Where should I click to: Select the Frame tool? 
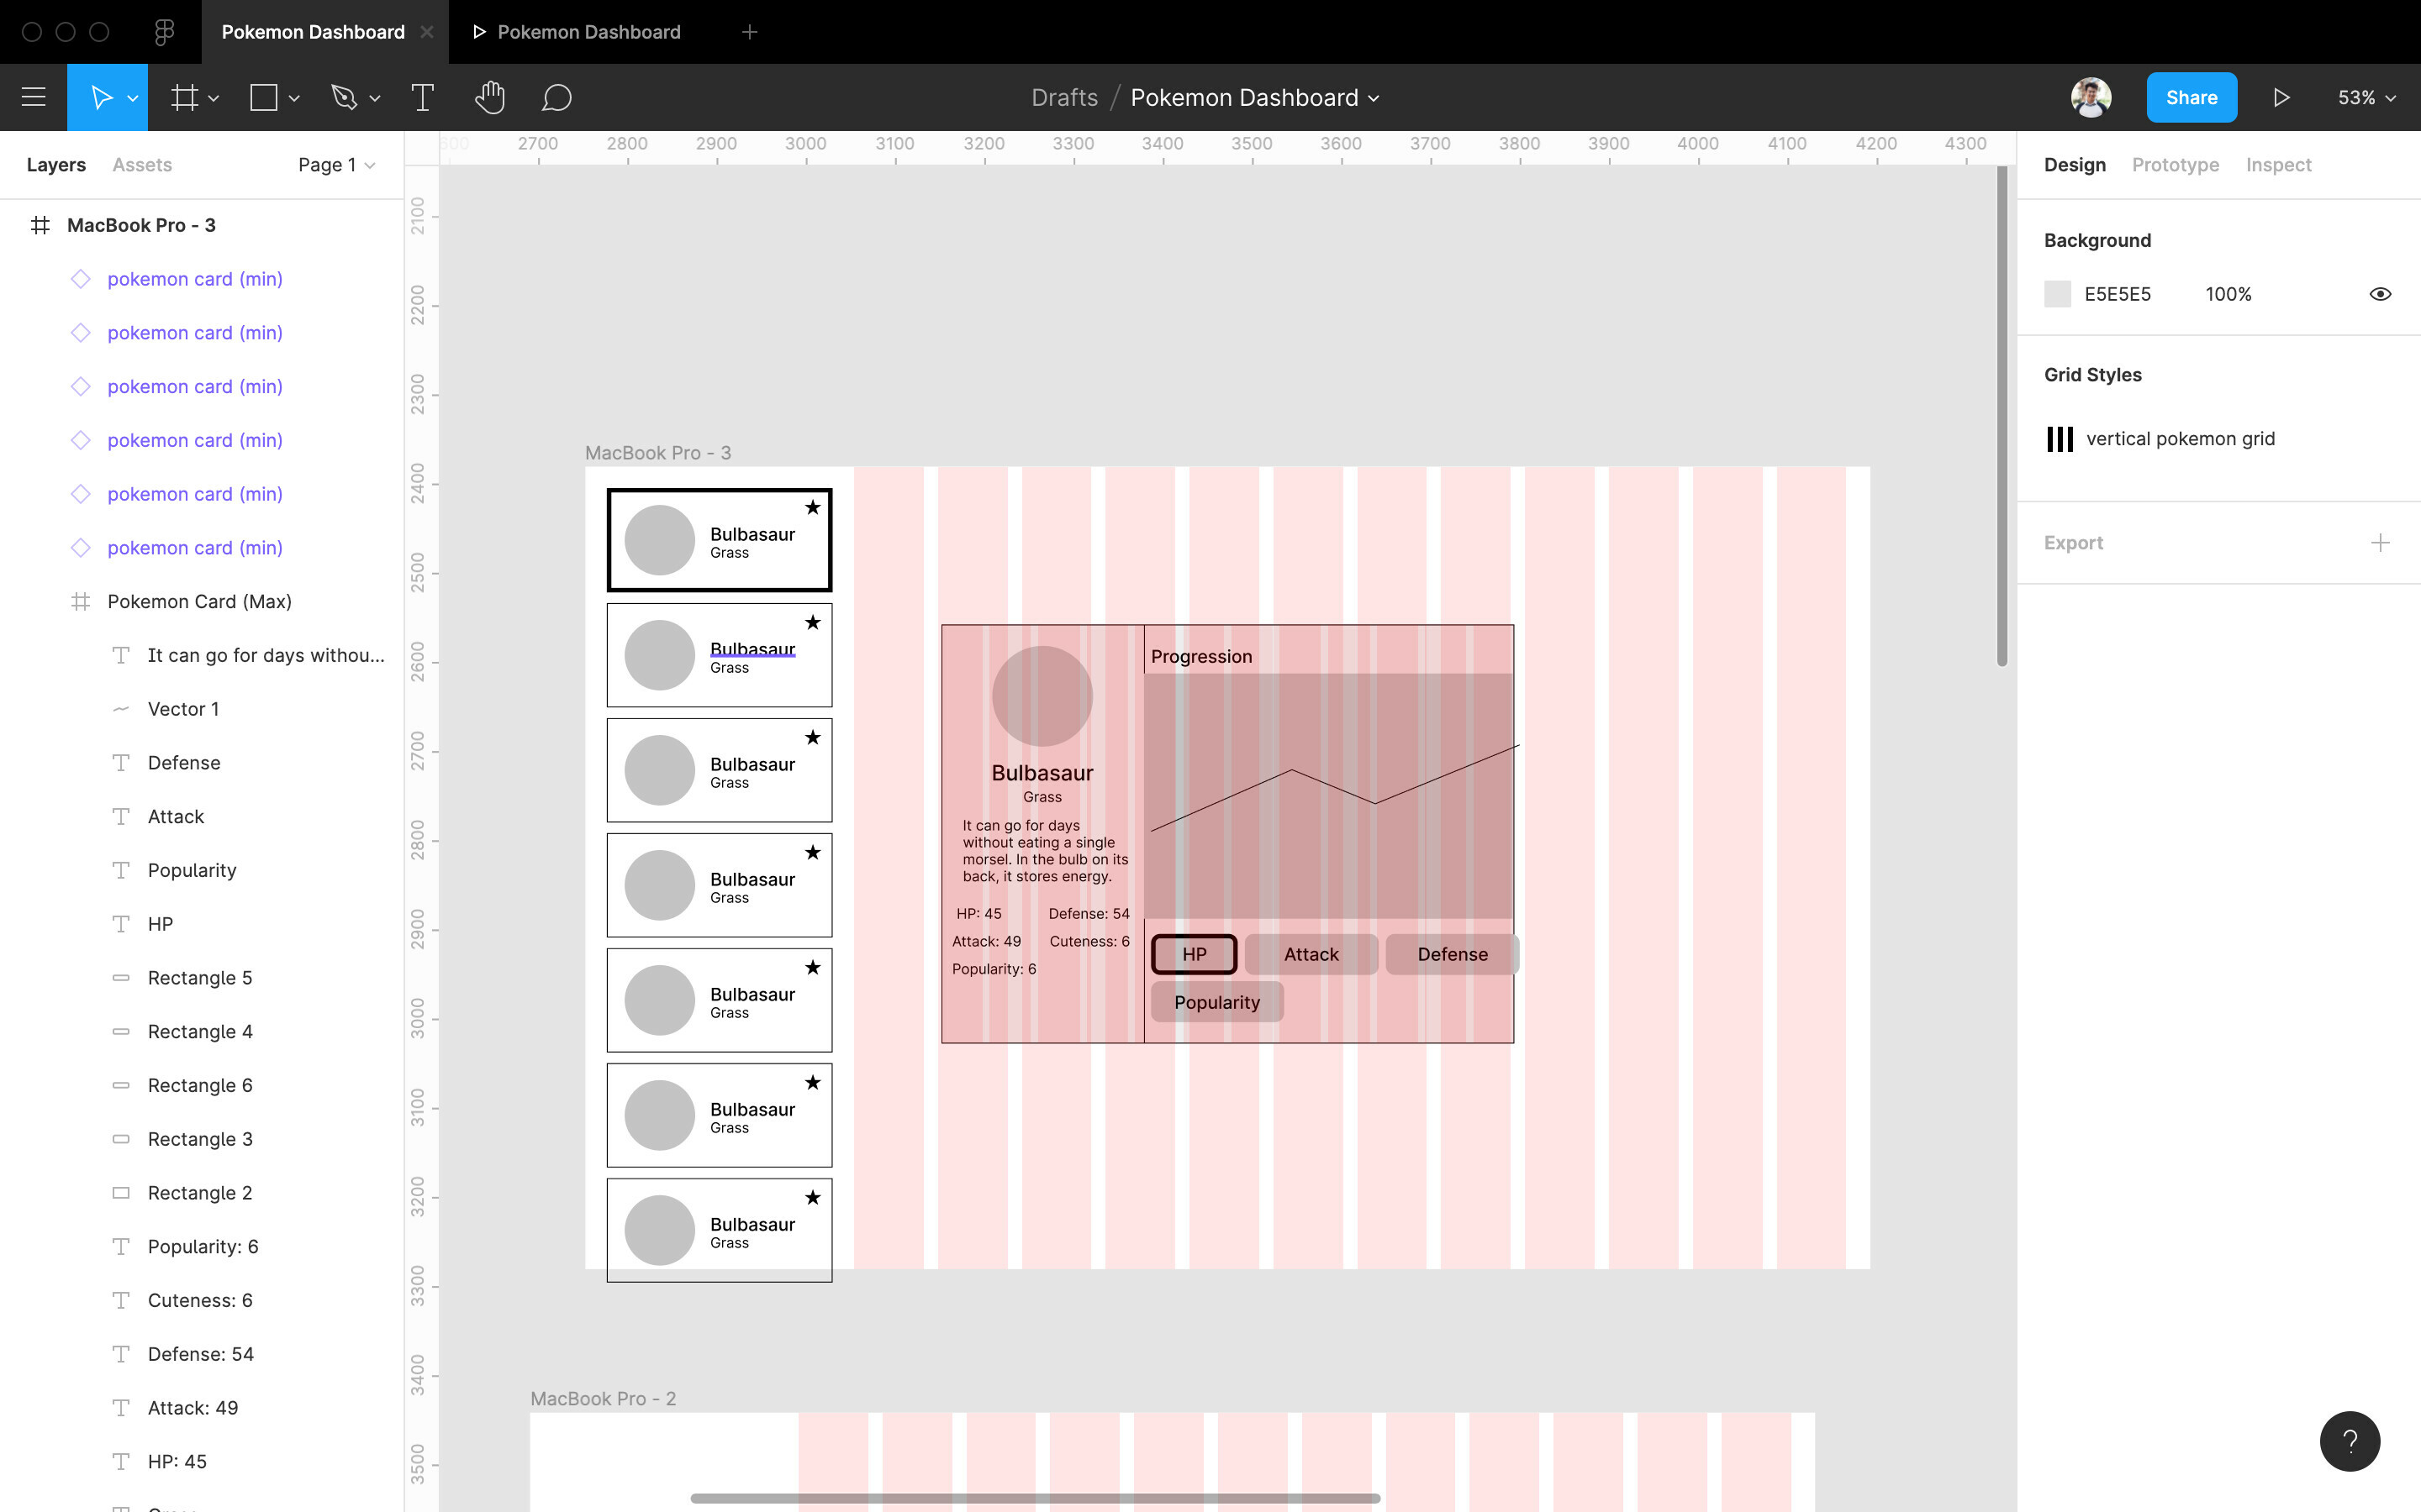(x=184, y=97)
